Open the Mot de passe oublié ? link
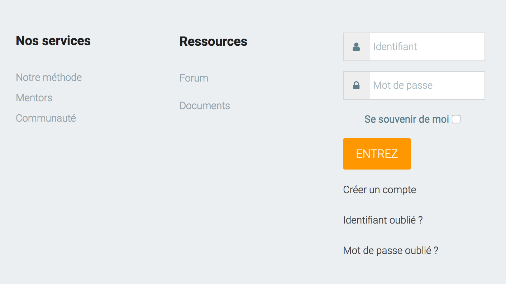 (x=391, y=250)
